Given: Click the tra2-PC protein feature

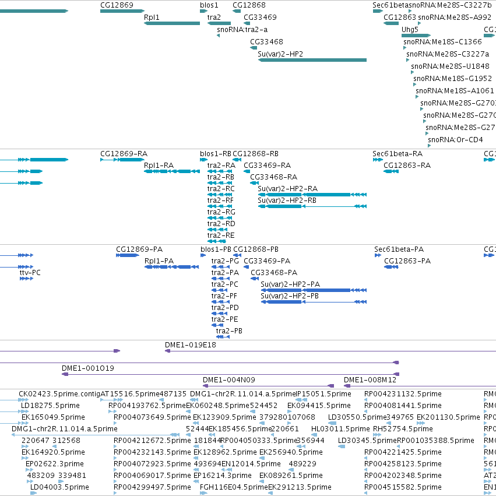Looking at the screenshot, I should click(219, 290).
